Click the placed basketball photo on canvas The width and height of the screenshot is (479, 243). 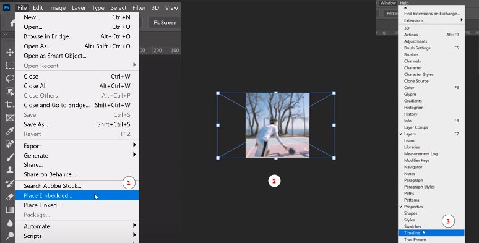pyautogui.click(x=277, y=125)
